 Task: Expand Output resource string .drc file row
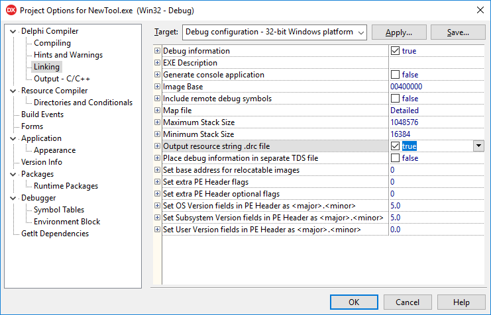click(157, 146)
